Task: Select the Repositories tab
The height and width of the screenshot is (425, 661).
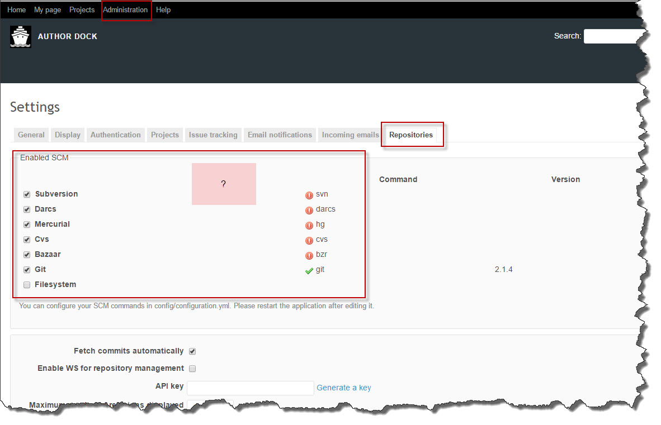Action: pyautogui.click(x=411, y=135)
